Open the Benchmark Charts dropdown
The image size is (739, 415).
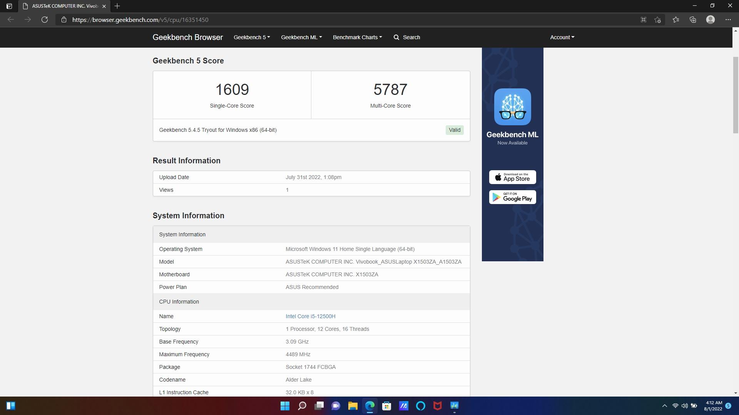pos(357,37)
